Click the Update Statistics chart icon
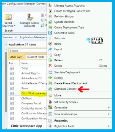 click(x=50, y=22)
